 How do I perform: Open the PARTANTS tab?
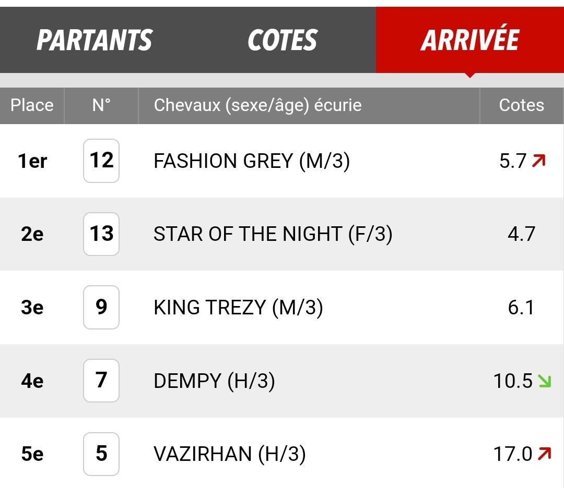94,40
